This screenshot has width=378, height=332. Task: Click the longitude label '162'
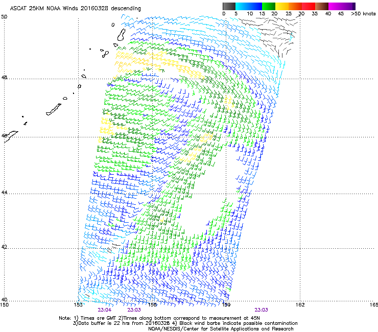[x=300, y=305]
